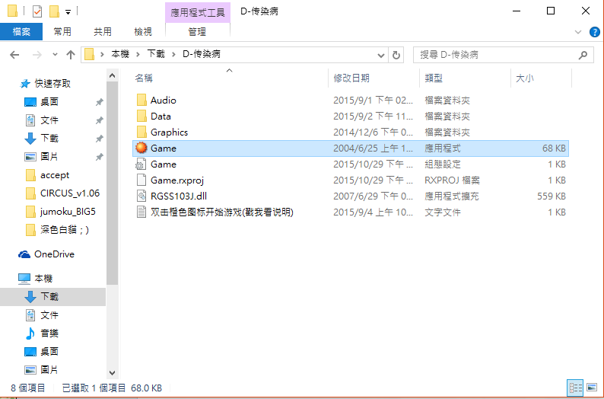Switch to large icons view layout
Viewport: 604px width, 399px height.
(x=592, y=388)
